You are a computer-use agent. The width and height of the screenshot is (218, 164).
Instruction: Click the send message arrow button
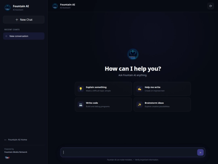point(200,152)
